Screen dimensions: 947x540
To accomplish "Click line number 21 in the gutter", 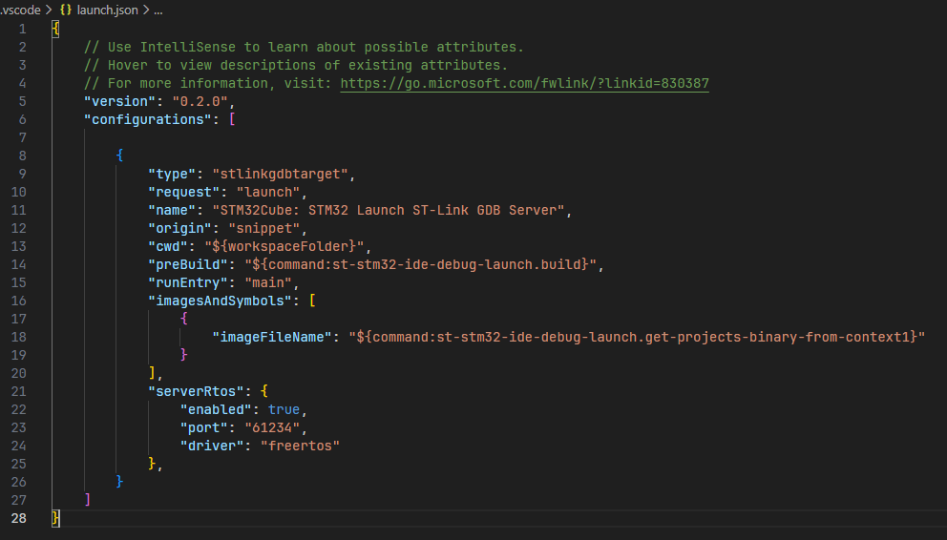I will (x=22, y=391).
